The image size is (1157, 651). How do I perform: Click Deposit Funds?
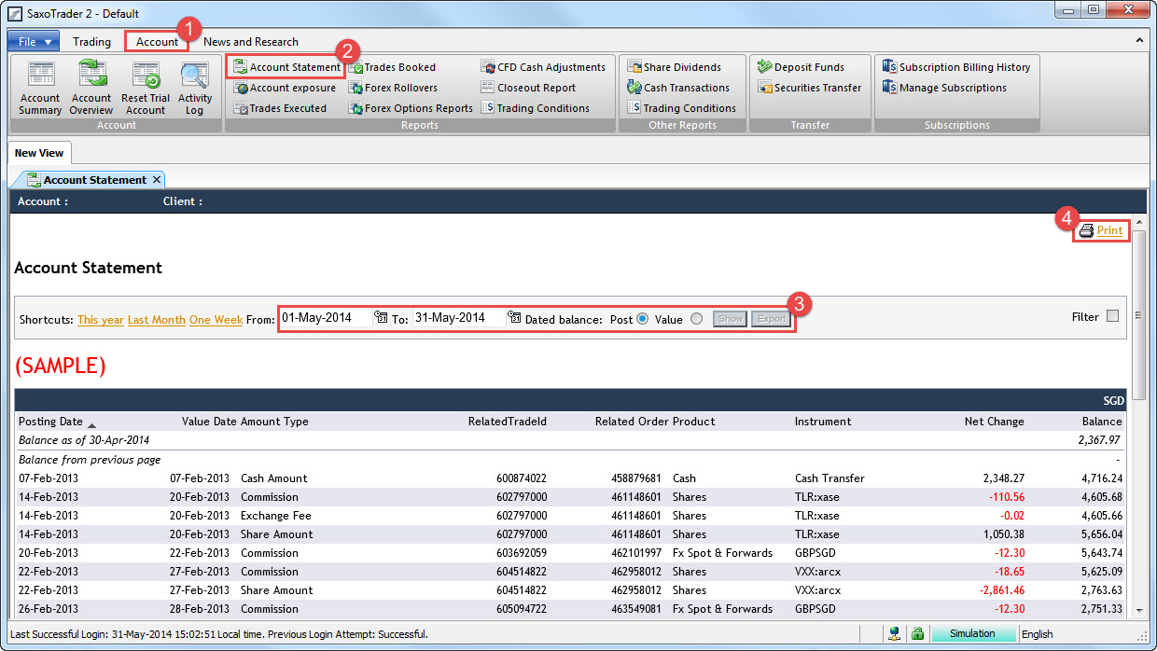coord(801,67)
